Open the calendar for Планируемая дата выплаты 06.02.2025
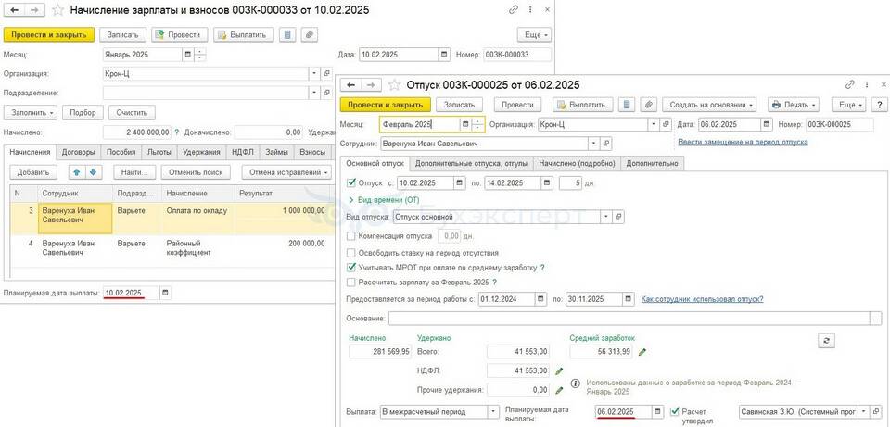This screenshot has width=890, height=427. tap(657, 411)
